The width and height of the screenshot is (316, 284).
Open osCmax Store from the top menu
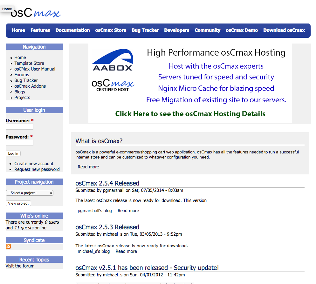coord(111,30)
